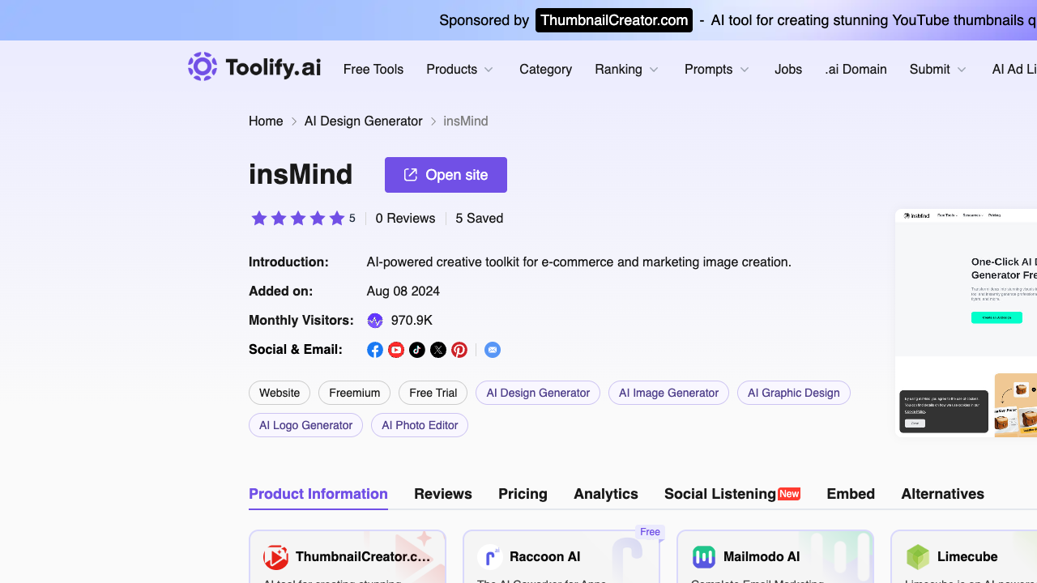The width and height of the screenshot is (1037, 583).
Task: Click the 970.9K monthly visitors value
Action: pyautogui.click(x=412, y=321)
